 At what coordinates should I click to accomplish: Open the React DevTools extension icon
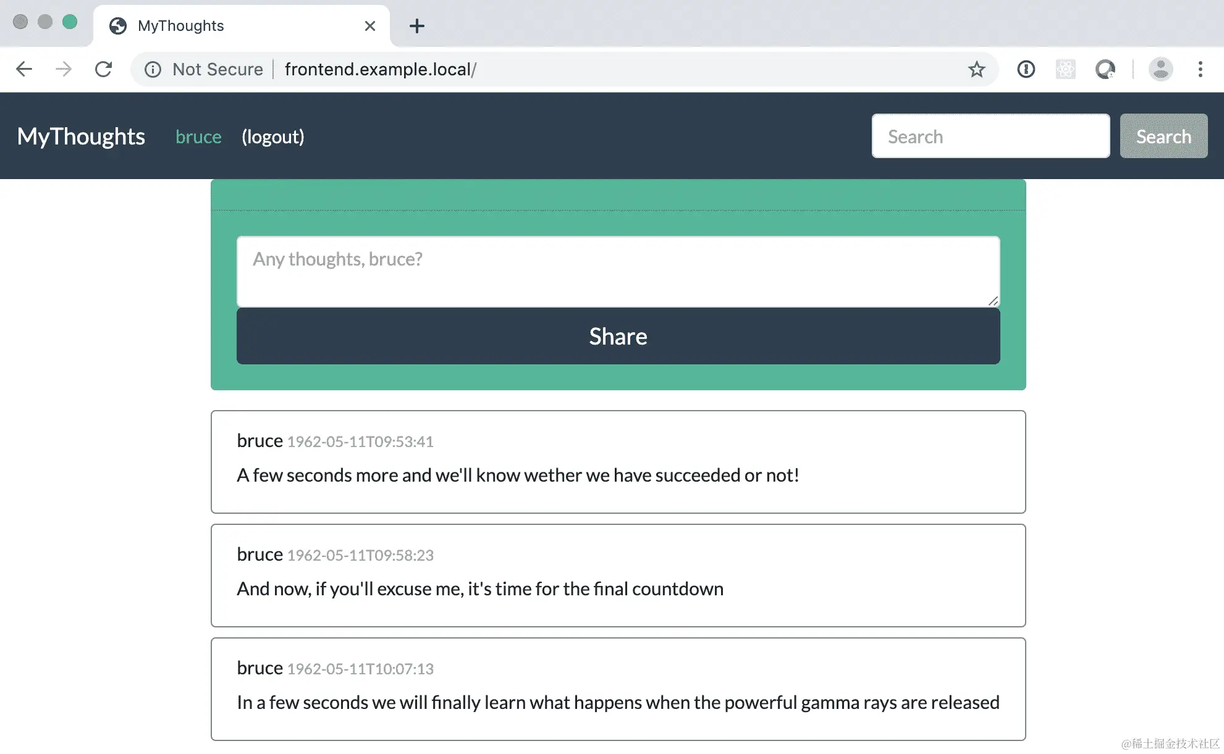pyautogui.click(x=1065, y=69)
